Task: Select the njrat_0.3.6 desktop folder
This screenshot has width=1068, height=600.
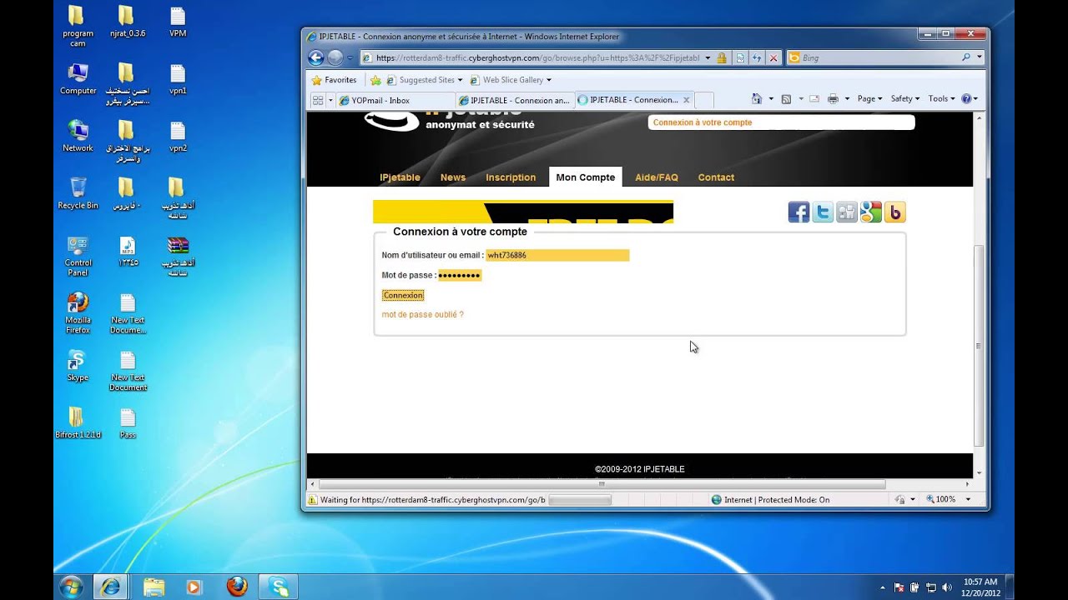Action: pos(126,22)
